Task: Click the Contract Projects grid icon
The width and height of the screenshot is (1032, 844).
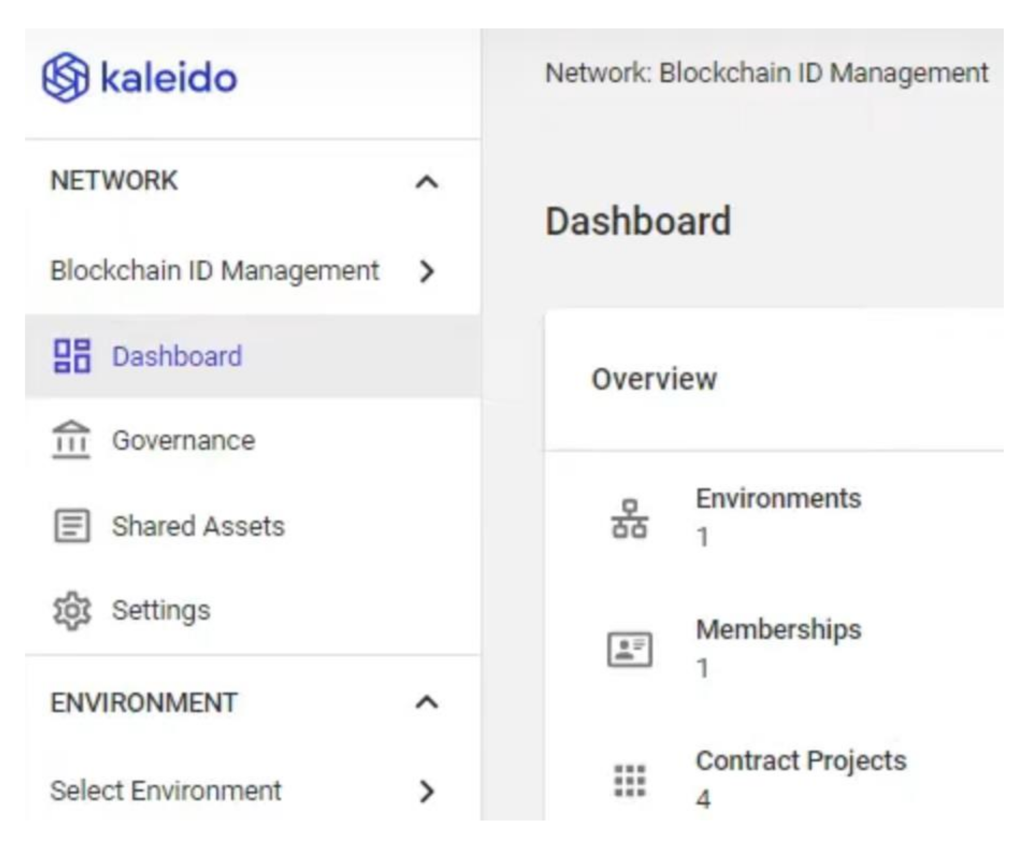Action: pyautogui.click(x=630, y=781)
